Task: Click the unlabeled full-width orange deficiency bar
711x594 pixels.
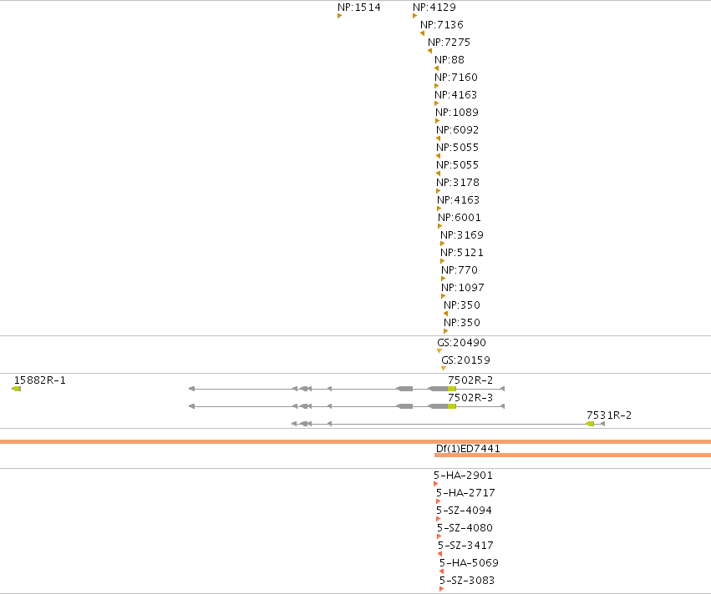Action: coord(356,442)
